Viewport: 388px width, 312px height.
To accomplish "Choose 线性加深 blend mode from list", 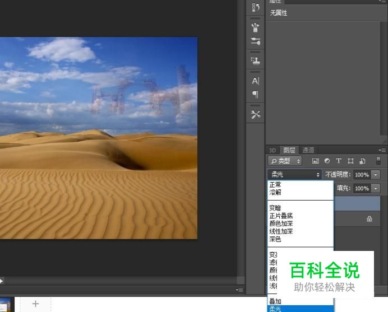I will [x=301, y=231].
